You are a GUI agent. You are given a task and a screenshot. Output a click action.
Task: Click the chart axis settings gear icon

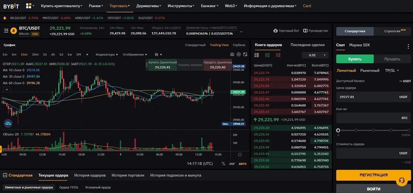coord(240,155)
